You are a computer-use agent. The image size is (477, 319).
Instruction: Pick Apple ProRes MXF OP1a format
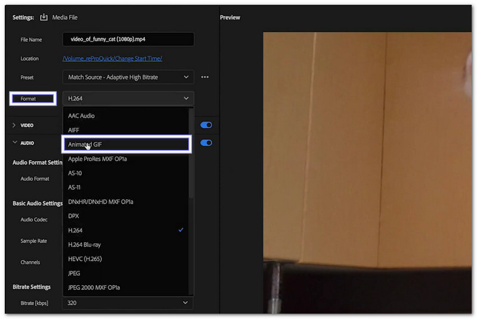97,159
